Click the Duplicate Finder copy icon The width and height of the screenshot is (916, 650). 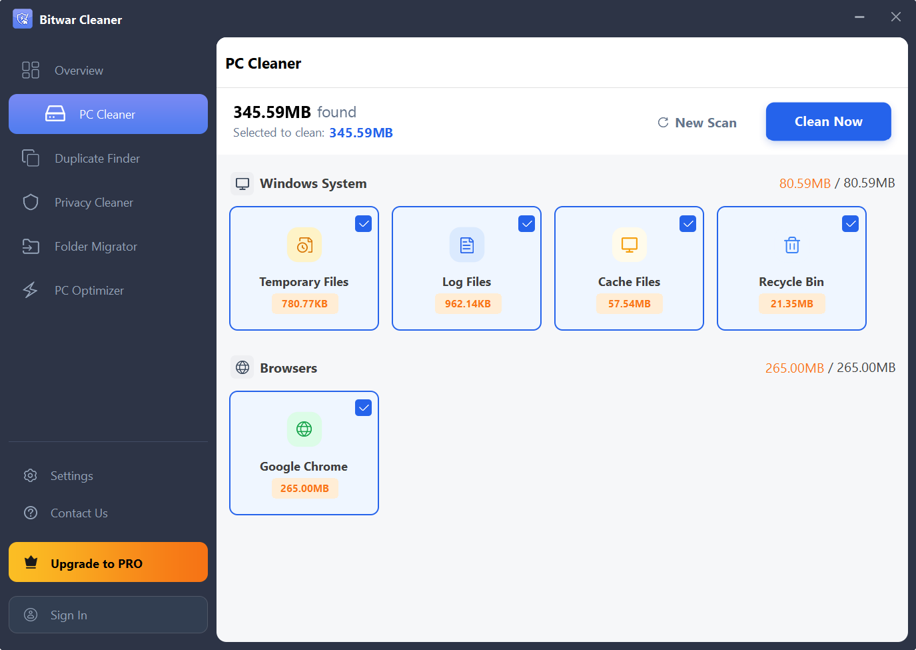coord(31,158)
